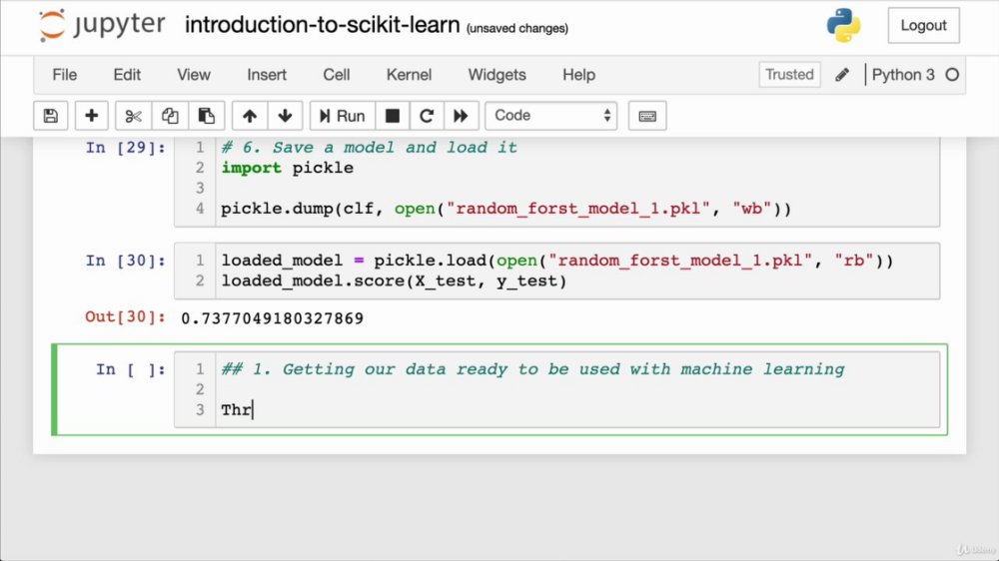Click the save and checkpoint icon
Viewport: 999px width, 561px height.
[50, 116]
